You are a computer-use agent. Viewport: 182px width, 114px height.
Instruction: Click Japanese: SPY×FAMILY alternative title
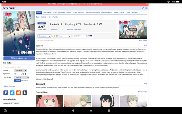[x=11, y=103]
